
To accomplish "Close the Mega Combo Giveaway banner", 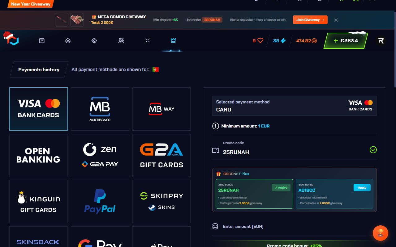I will [336, 20].
